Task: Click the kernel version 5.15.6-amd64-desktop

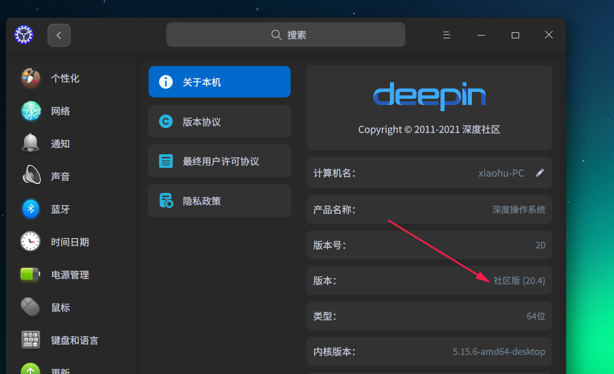Action: pyautogui.click(x=499, y=351)
